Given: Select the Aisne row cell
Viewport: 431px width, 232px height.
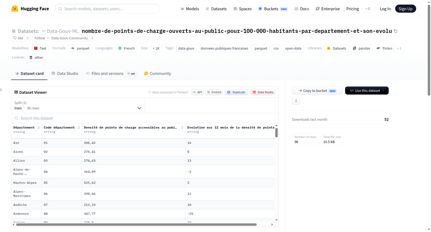Looking at the screenshot, I should (x=26, y=152).
